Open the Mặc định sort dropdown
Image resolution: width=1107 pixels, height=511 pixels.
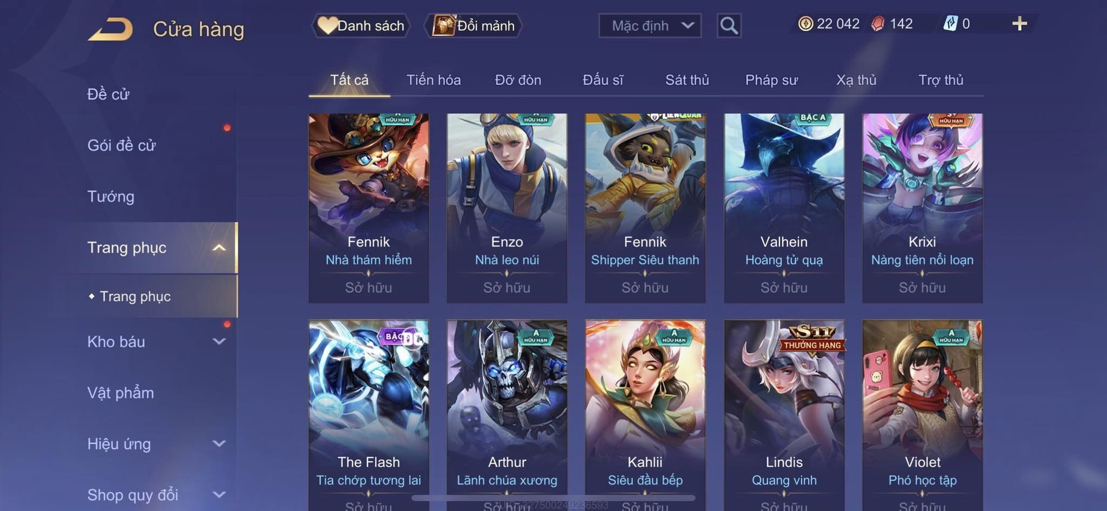click(x=650, y=25)
